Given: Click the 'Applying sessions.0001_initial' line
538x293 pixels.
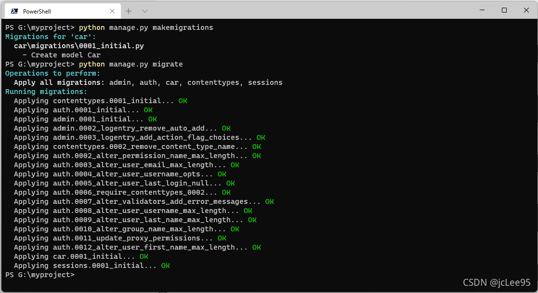Looking at the screenshot, I should (x=92, y=266).
